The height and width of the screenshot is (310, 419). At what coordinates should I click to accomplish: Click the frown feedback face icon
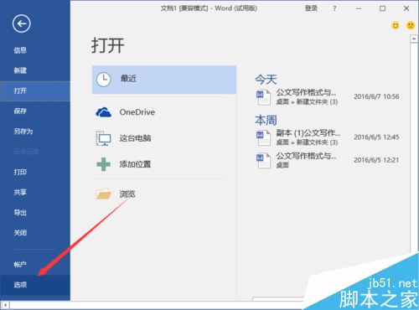[x=411, y=26]
